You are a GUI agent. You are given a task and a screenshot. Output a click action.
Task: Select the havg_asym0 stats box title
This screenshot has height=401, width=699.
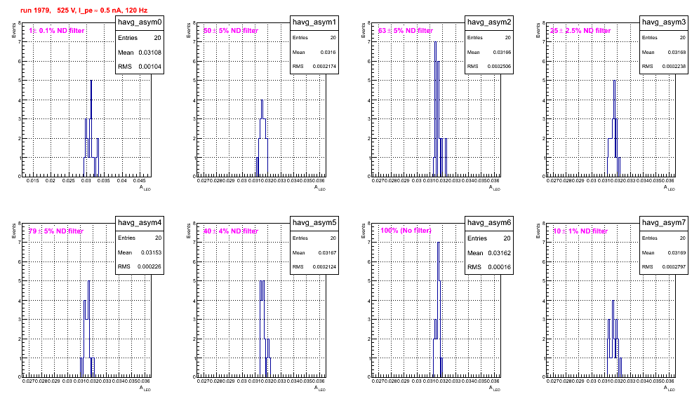tap(140, 22)
